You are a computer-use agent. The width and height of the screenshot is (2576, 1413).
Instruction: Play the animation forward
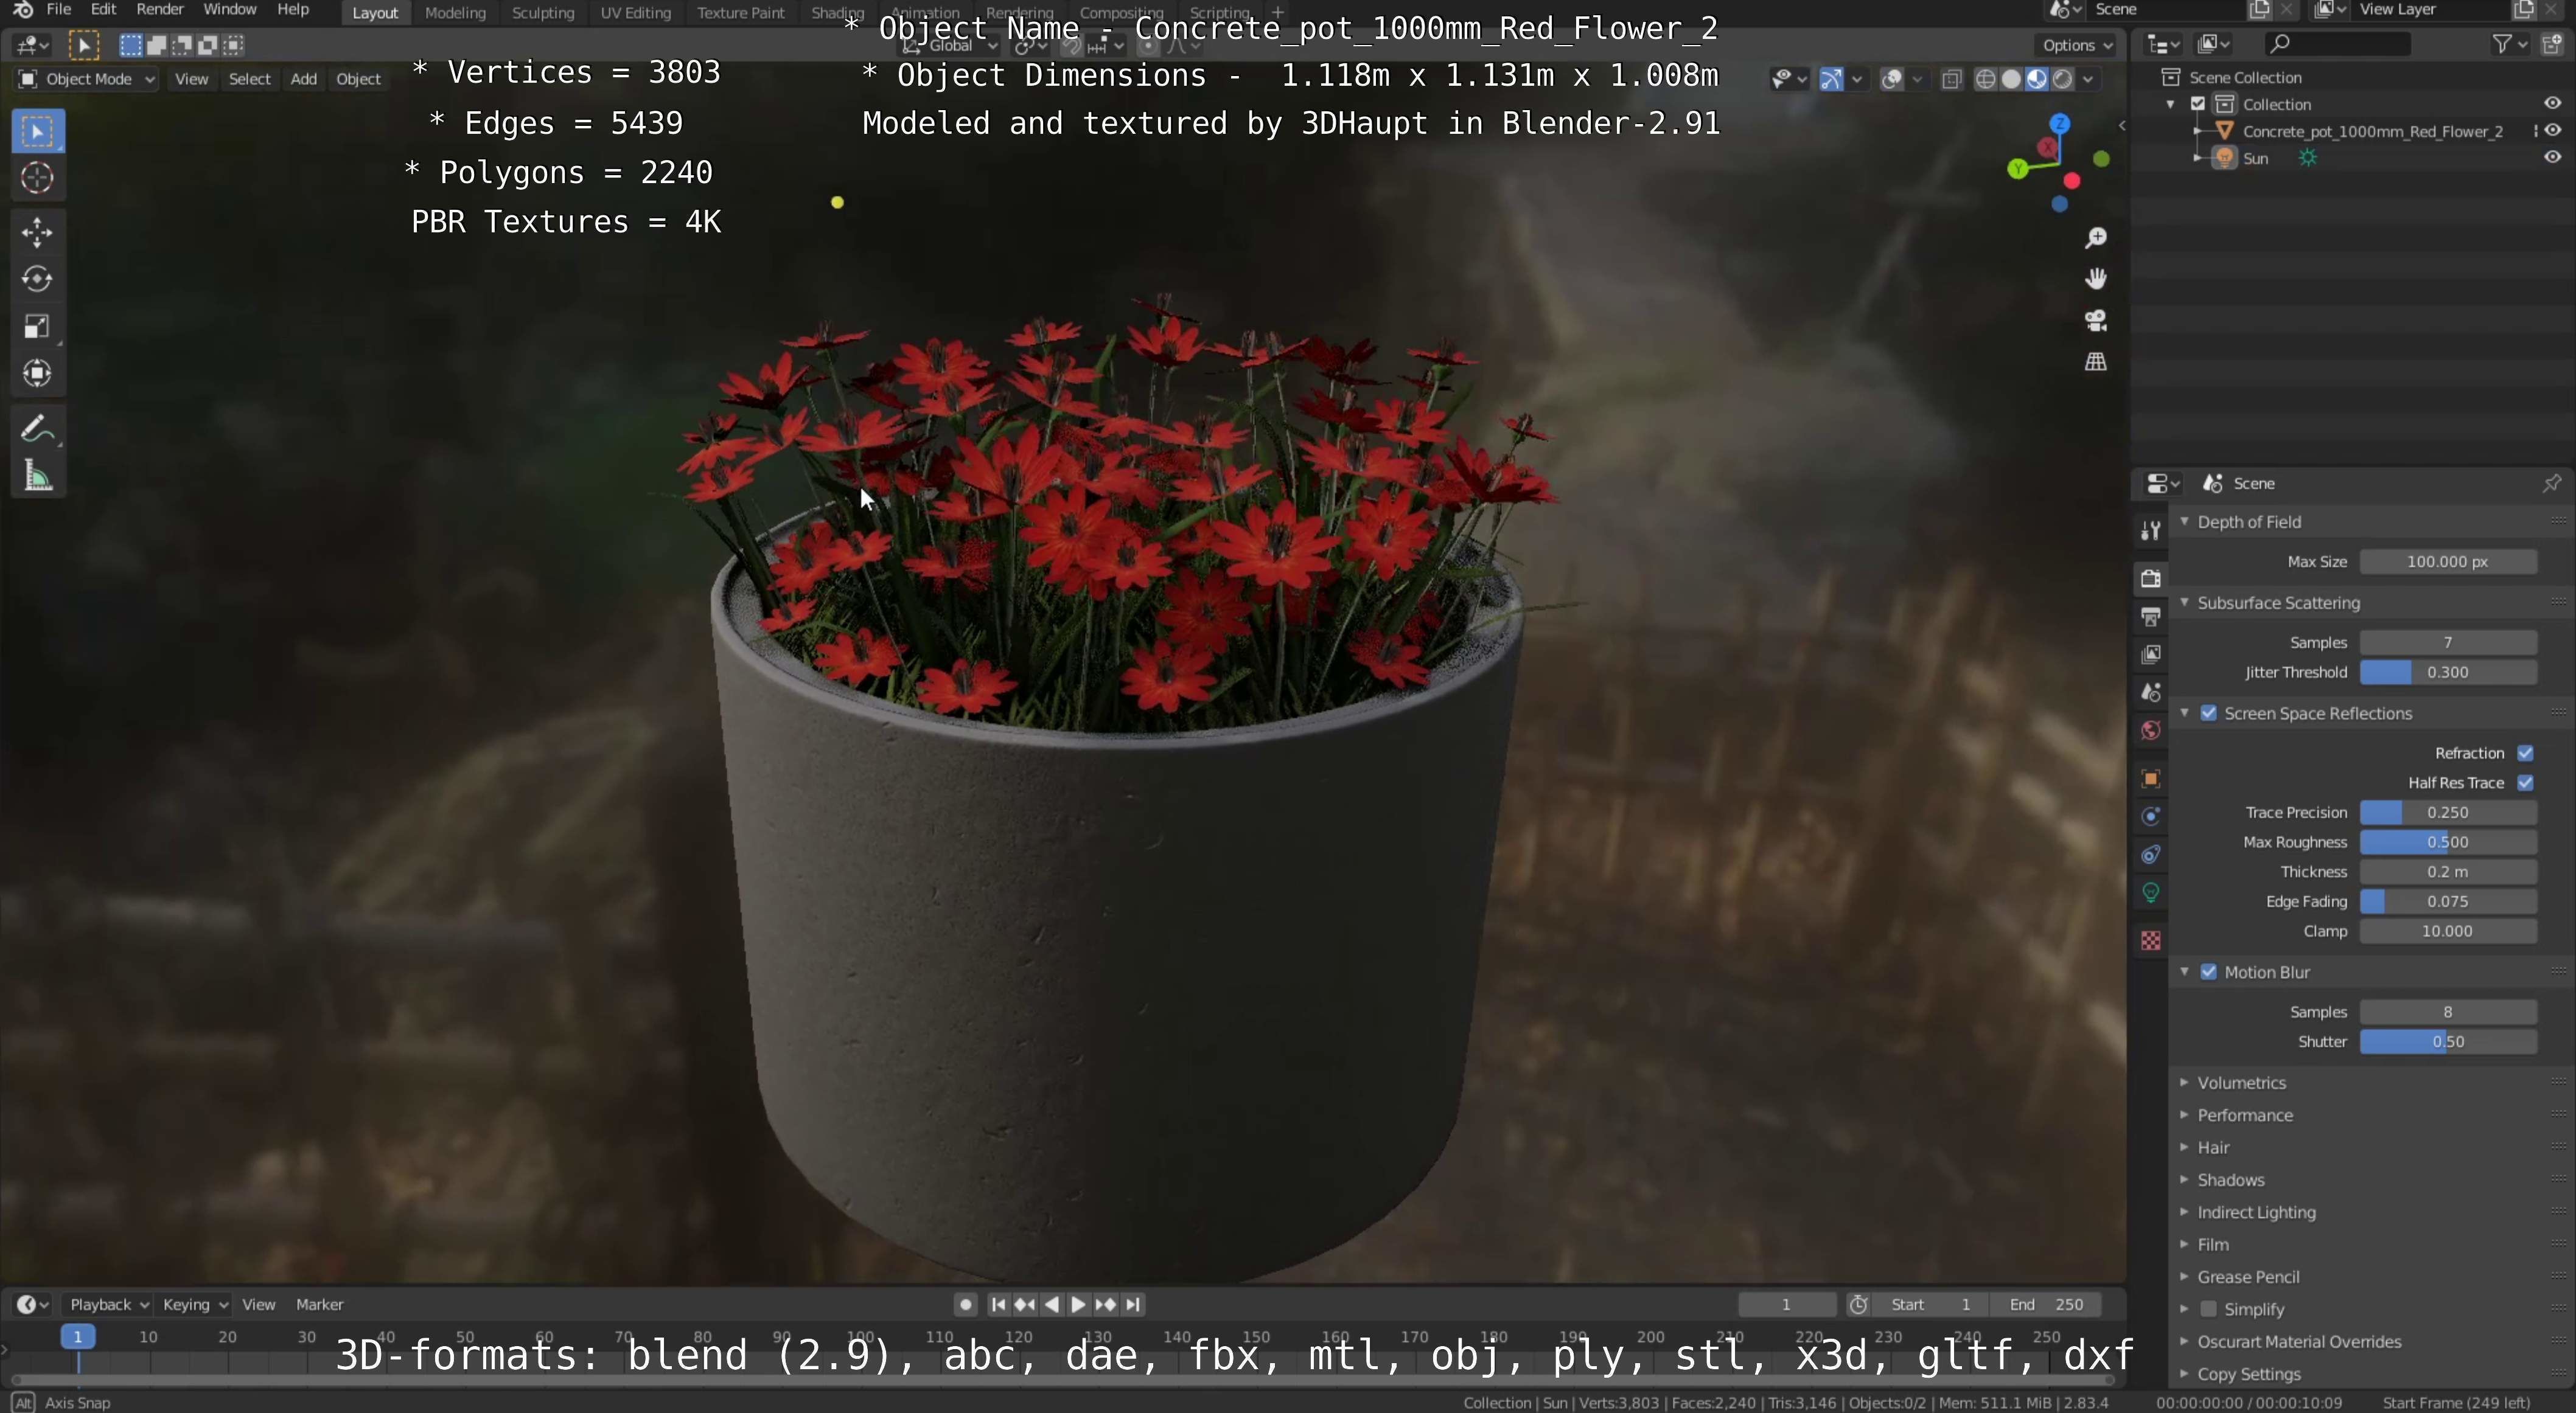click(1078, 1305)
